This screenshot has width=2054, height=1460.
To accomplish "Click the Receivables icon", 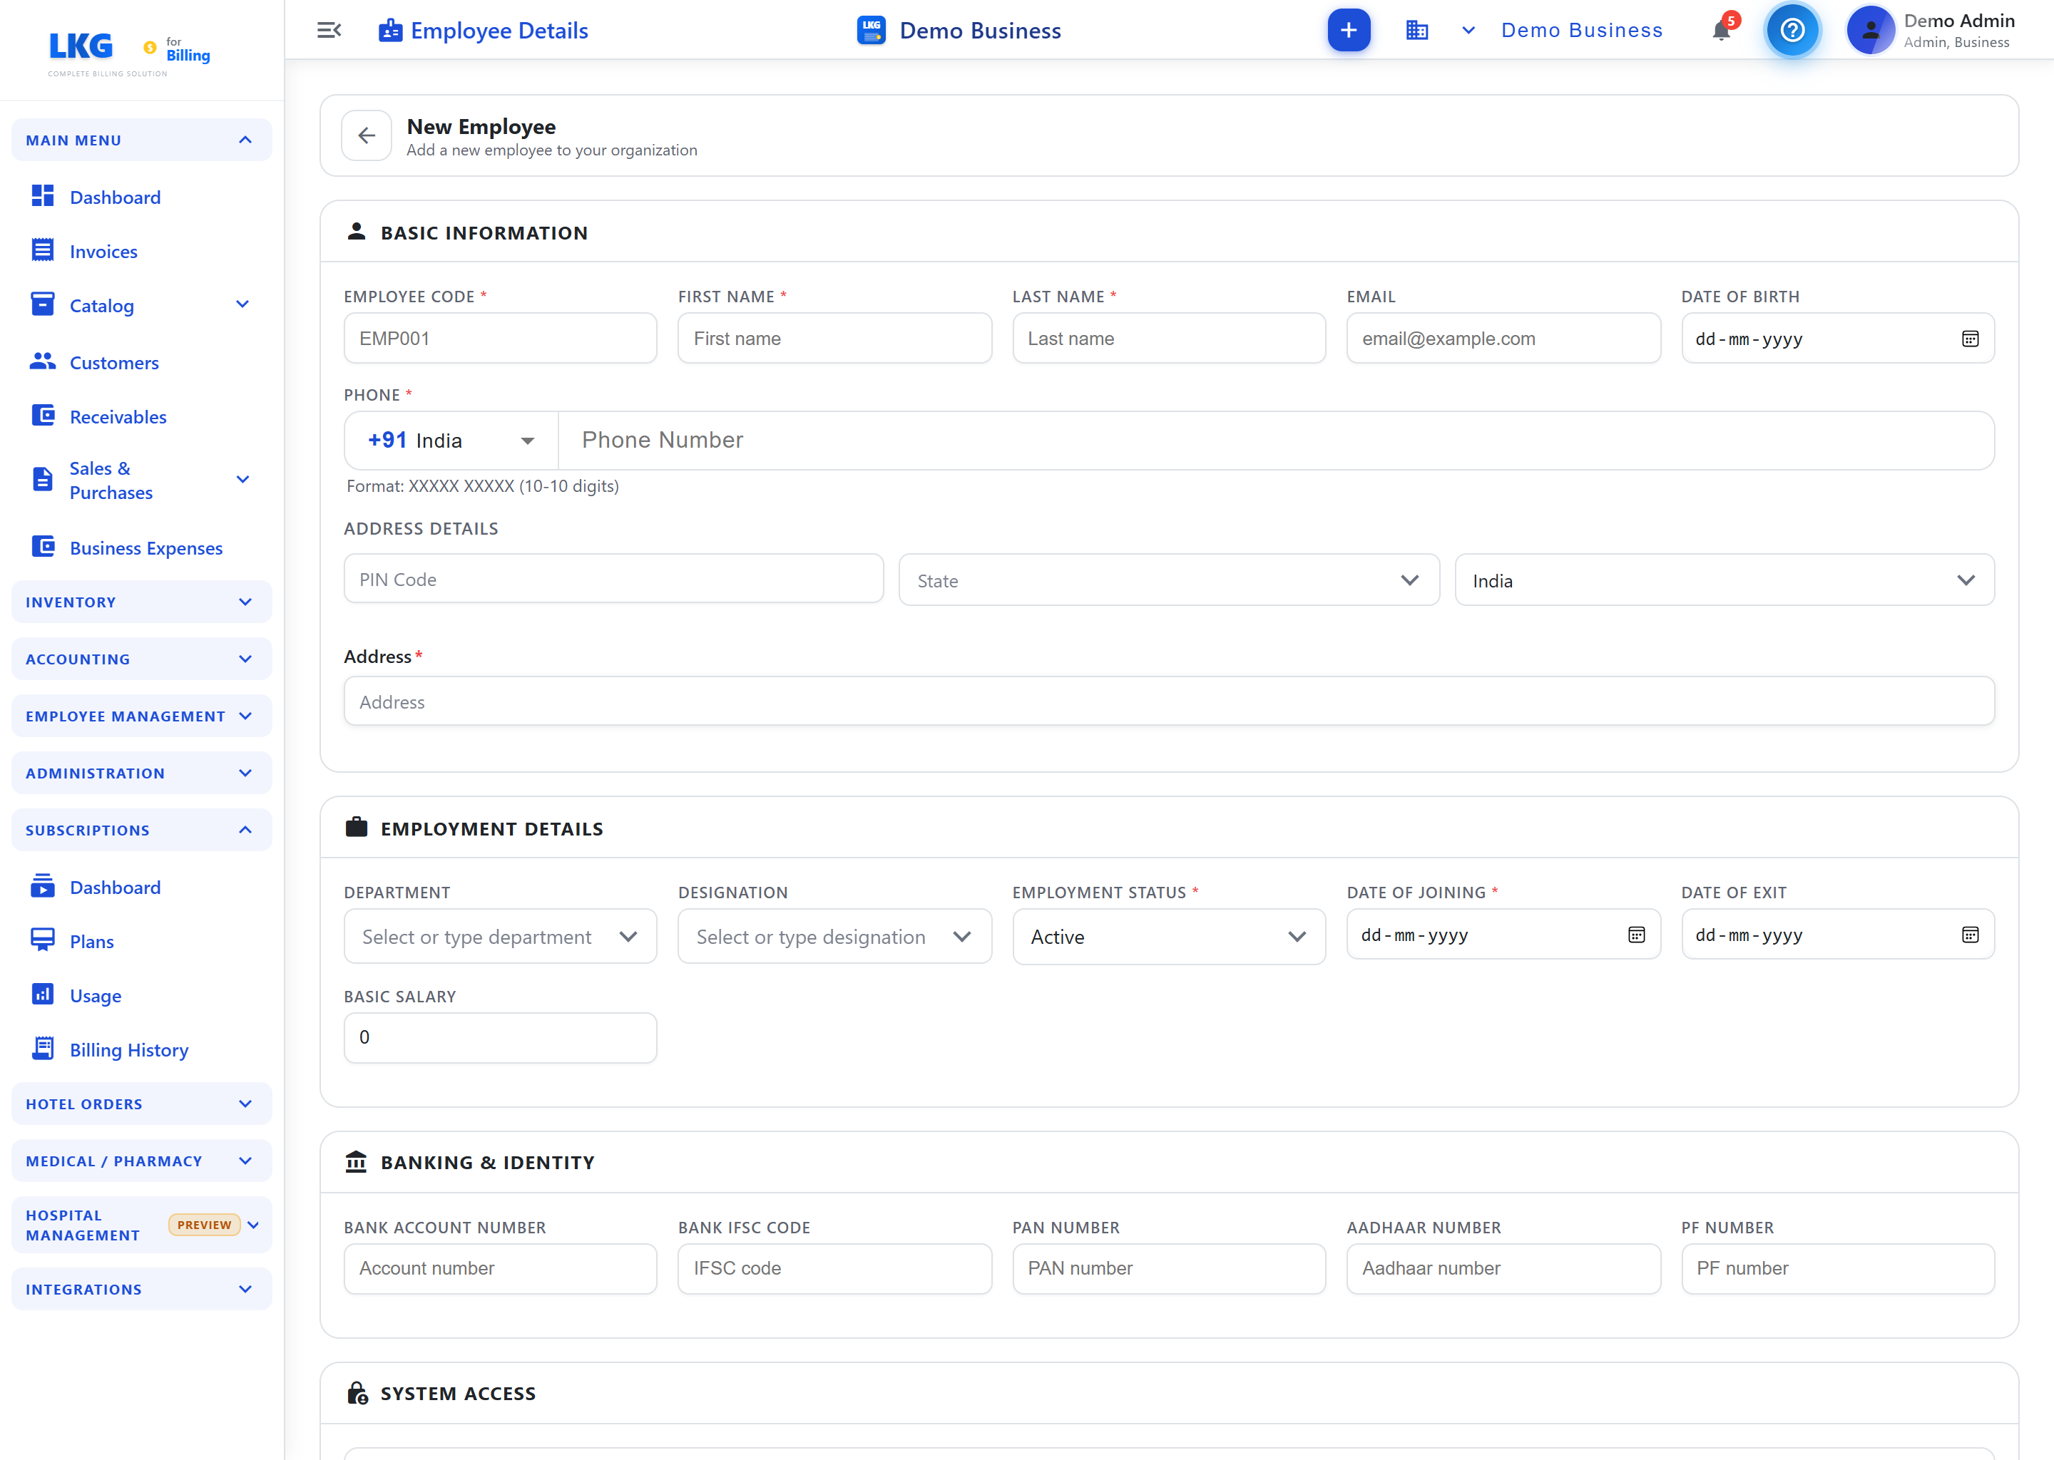I will coord(42,416).
